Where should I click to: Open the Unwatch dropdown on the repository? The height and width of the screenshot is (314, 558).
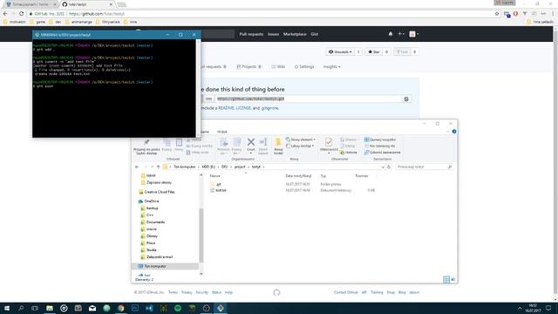pos(340,52)
